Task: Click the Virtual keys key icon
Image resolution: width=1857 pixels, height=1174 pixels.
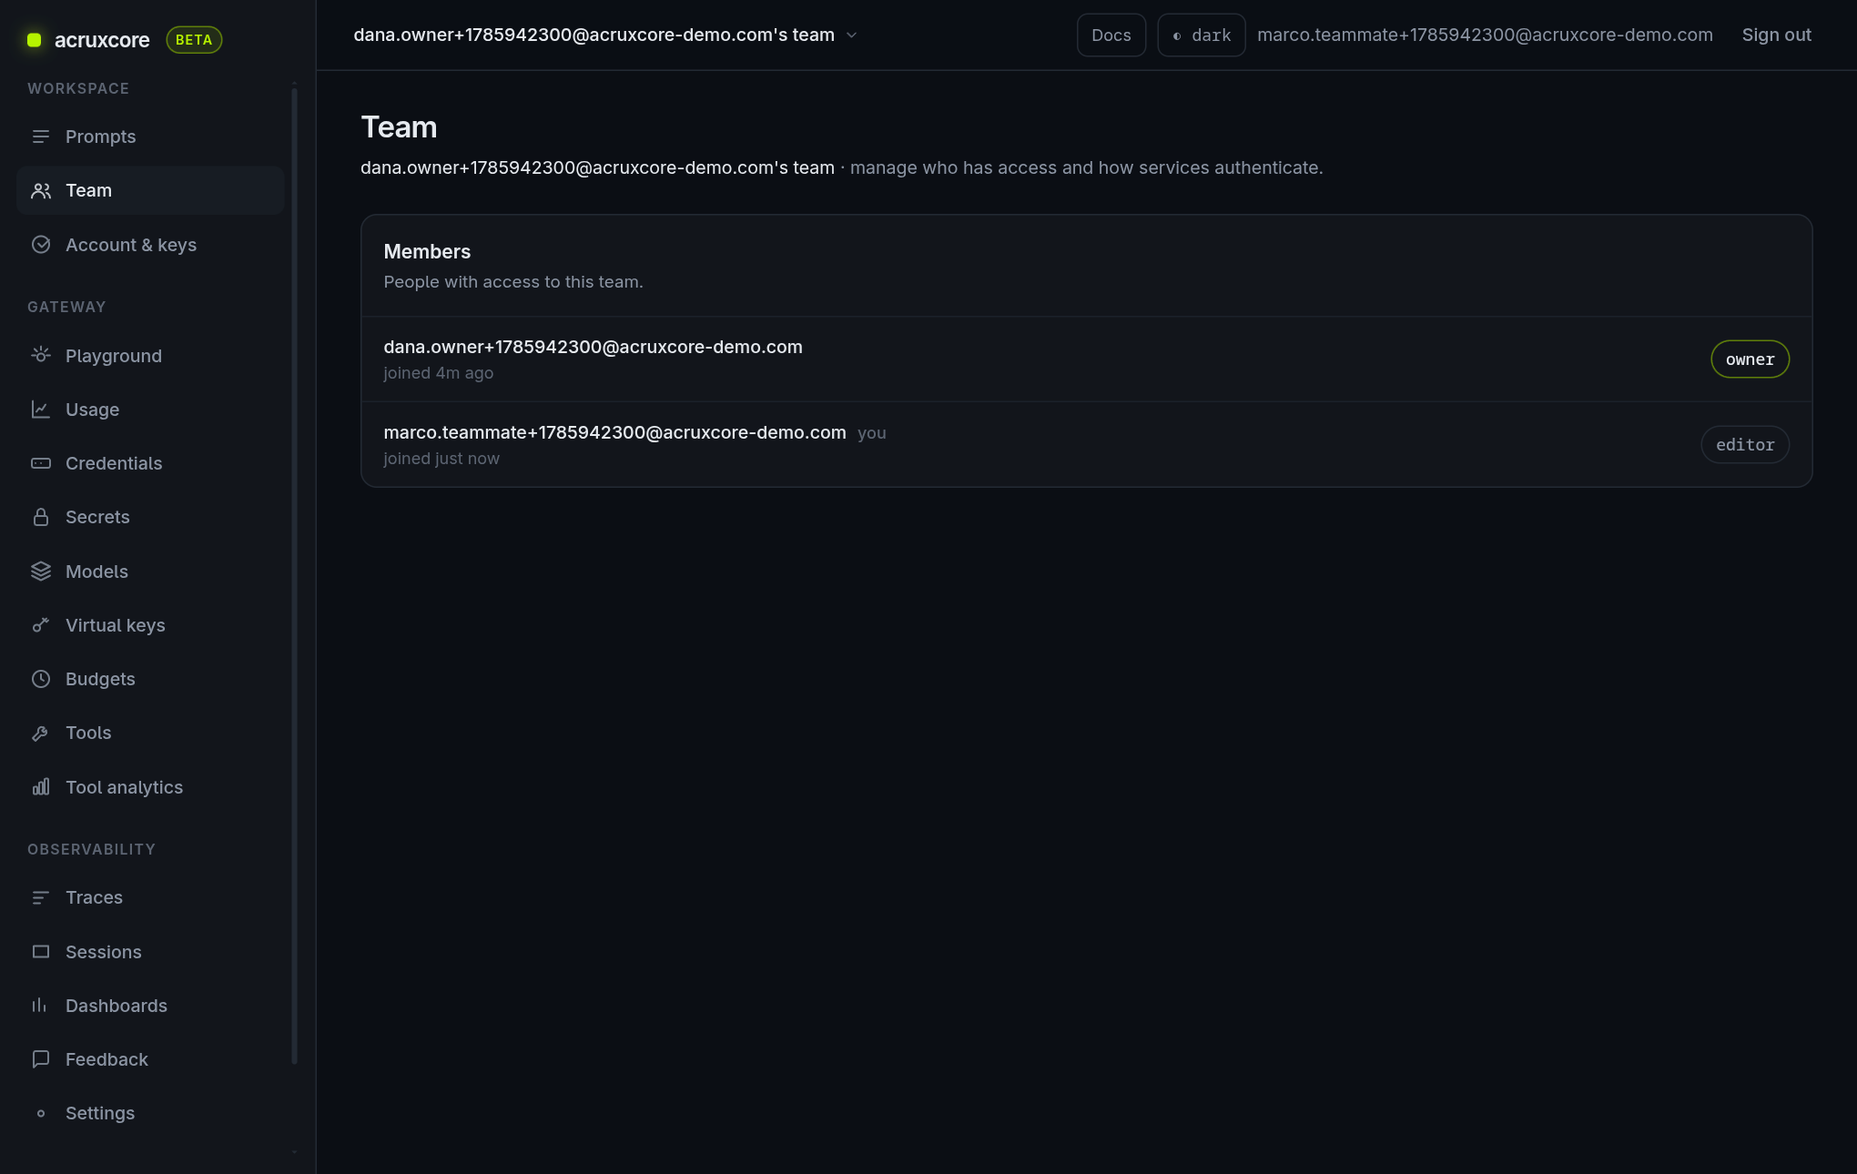Action: (41, 625)
